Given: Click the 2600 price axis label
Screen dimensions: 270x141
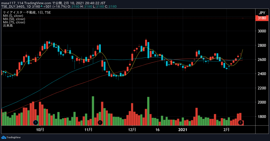Looking at the screenshot, I should pos(262,60).
